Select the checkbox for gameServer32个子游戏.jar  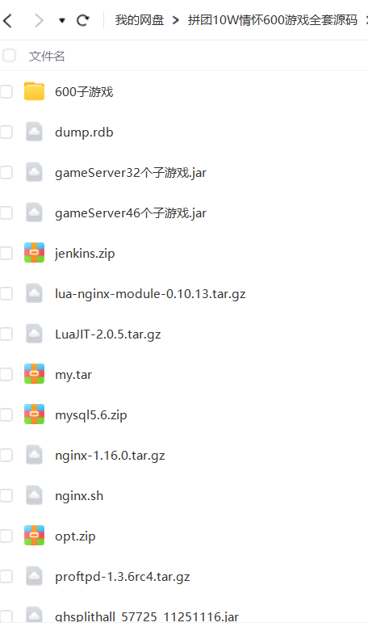tap(6, 172)
